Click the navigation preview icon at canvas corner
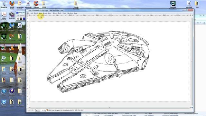The height and width of the screenshot is (116, 206). coord(192,108)
